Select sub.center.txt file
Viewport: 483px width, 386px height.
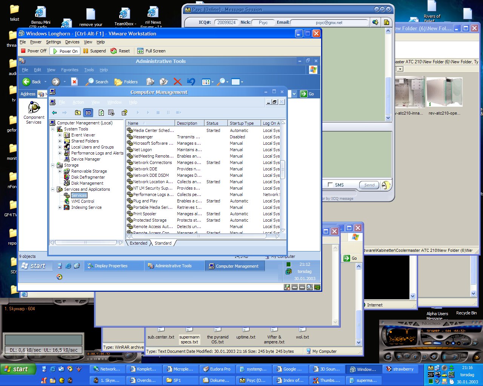161,334
